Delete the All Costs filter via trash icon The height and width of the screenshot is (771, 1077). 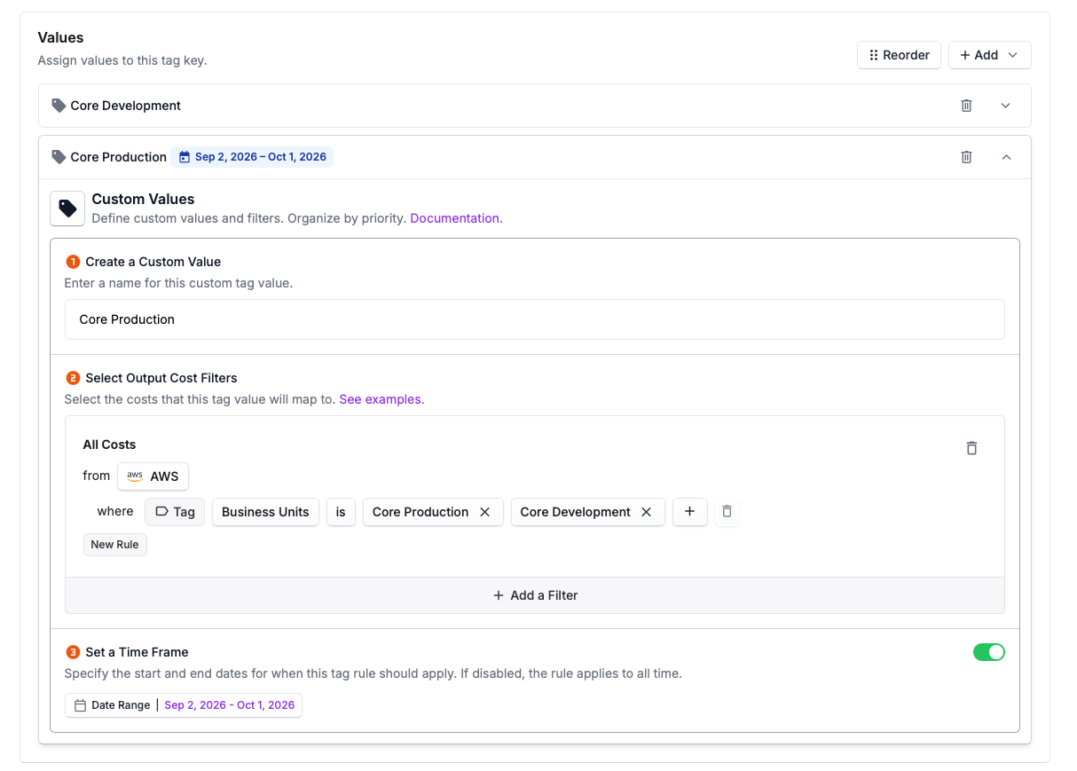pos(971,448)
